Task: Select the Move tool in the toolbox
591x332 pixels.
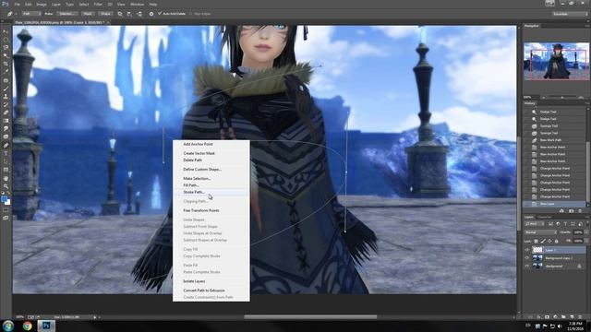Action: click(6, 31)
